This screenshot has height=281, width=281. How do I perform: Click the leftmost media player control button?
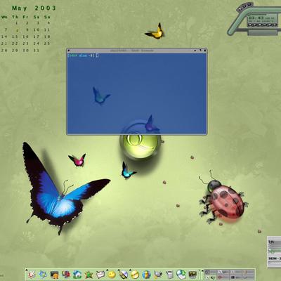(250, 25)
